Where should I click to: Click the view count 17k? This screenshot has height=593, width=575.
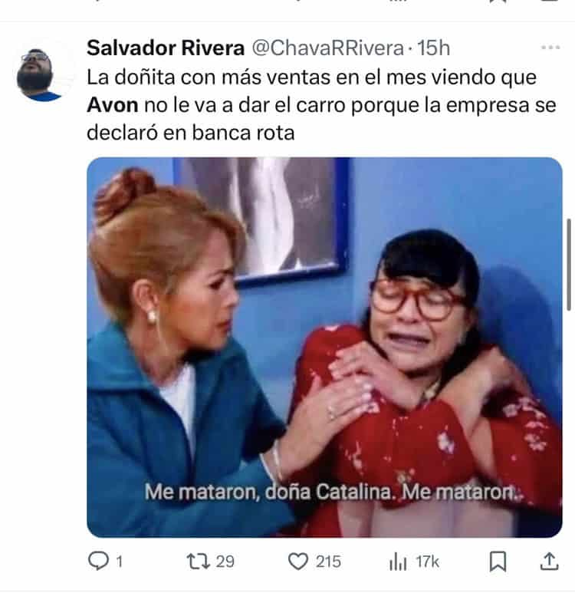[428, 562]
